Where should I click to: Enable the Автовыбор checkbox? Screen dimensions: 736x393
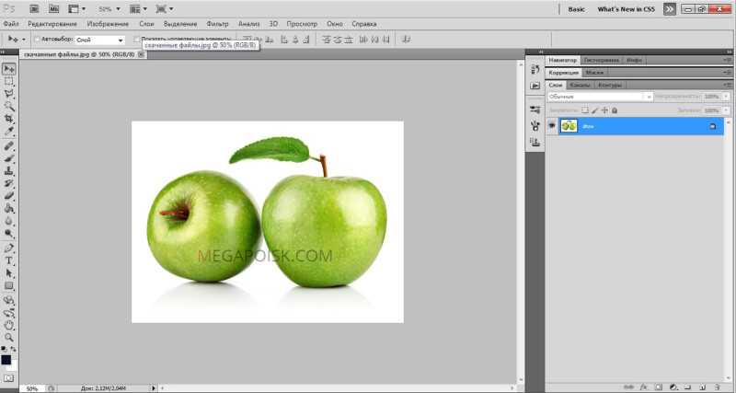point(38,40)
